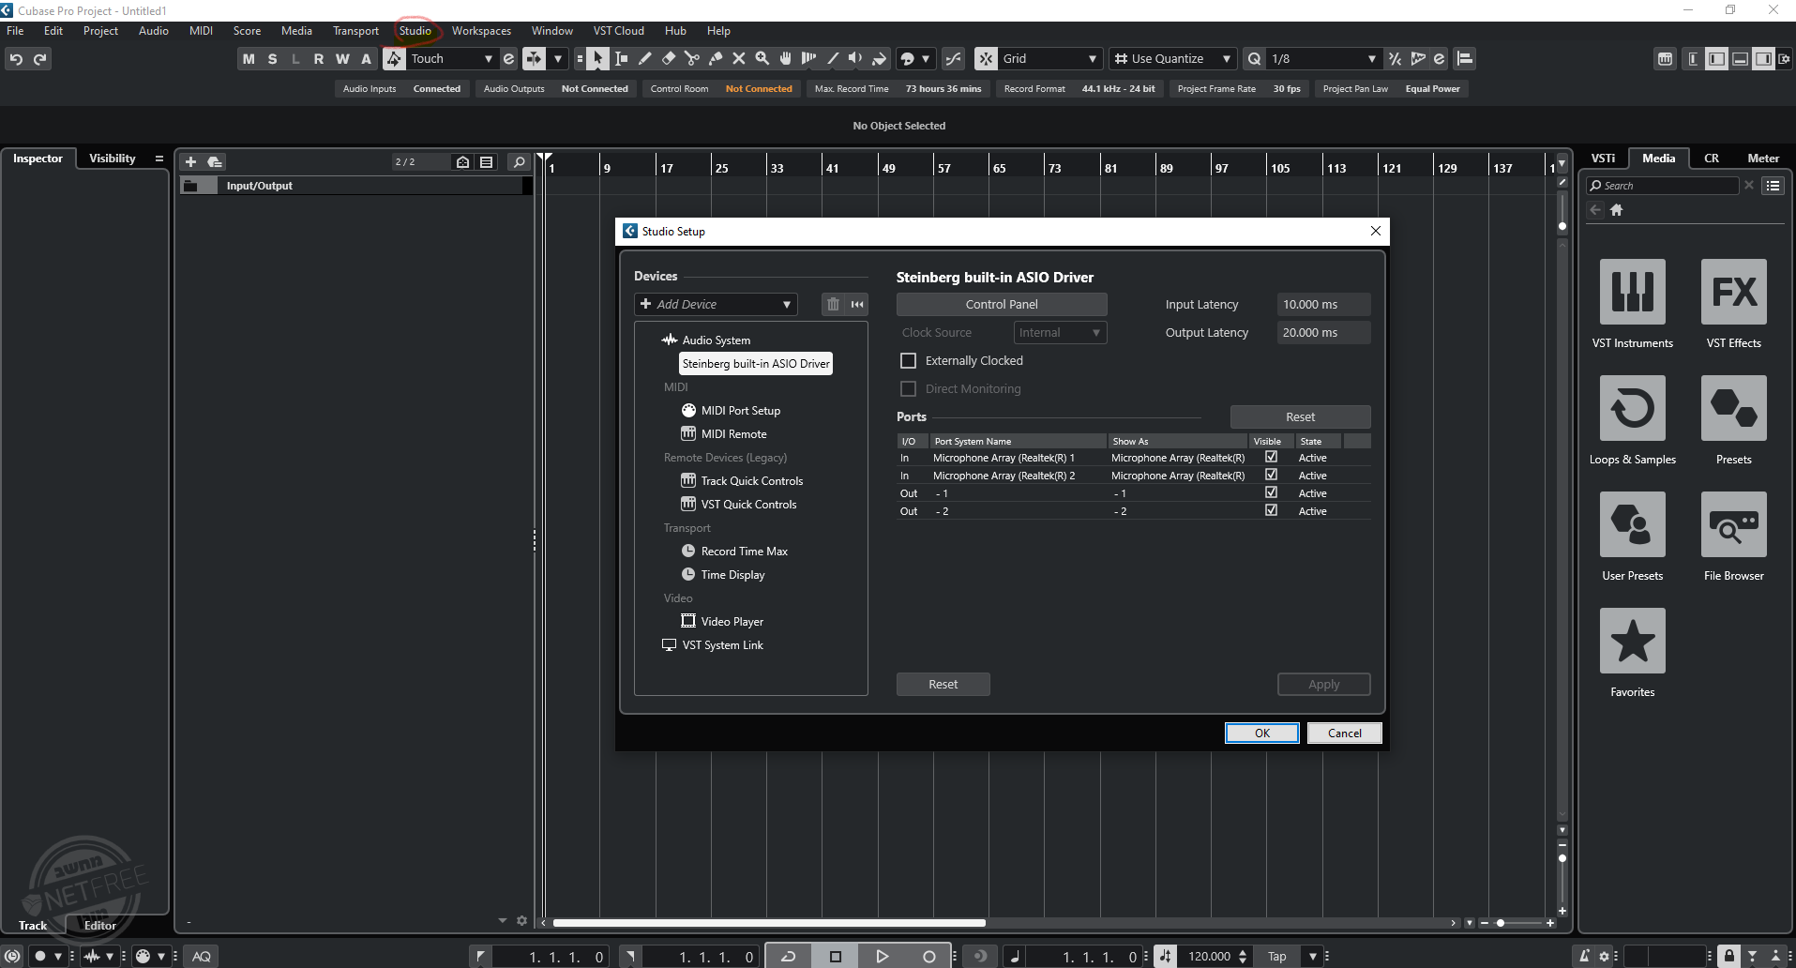
Task: Open VST Instruments in Media panel
Action: pos(1632,292)
